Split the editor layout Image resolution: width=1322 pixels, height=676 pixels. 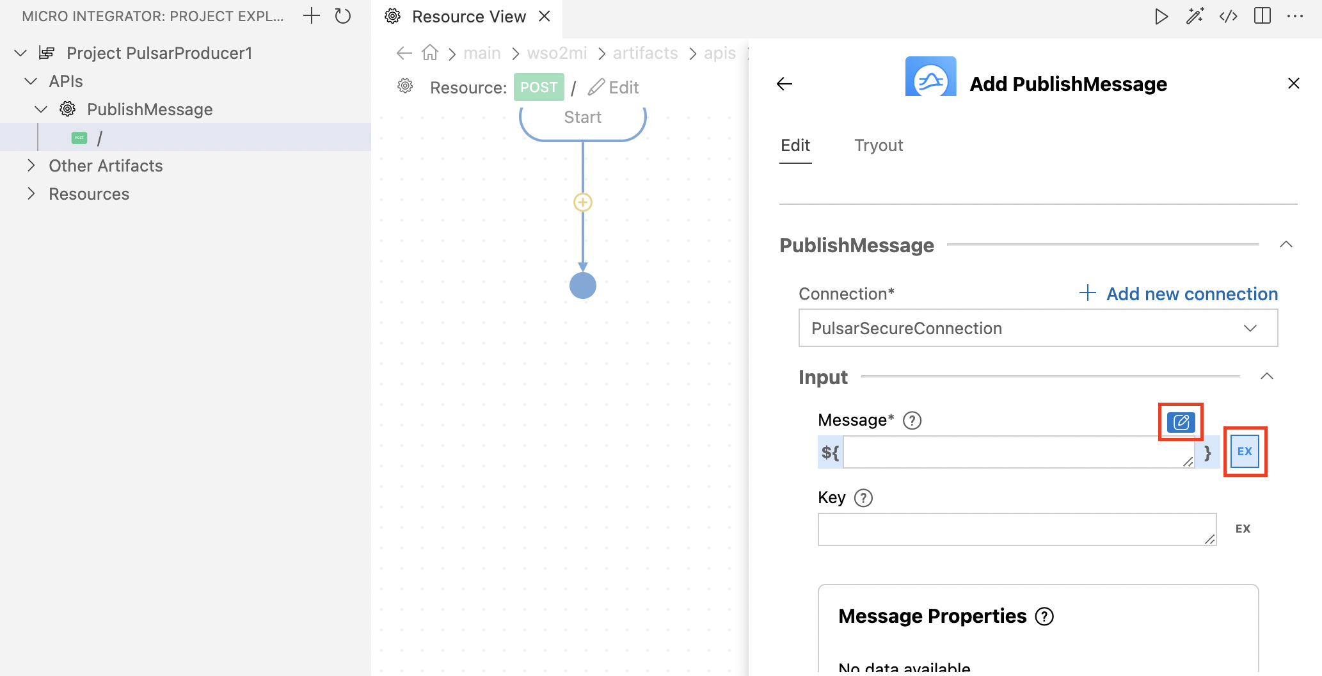coord(1262,16)
